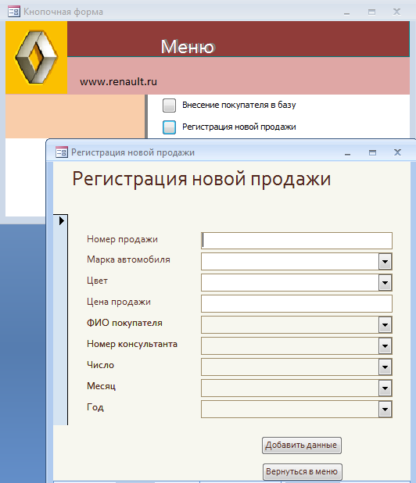416x483 pixels.
Task: Click the Номер продажи label
Action: coord(122,239)
